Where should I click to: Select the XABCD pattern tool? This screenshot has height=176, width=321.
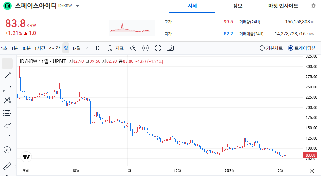click(7, 100)
